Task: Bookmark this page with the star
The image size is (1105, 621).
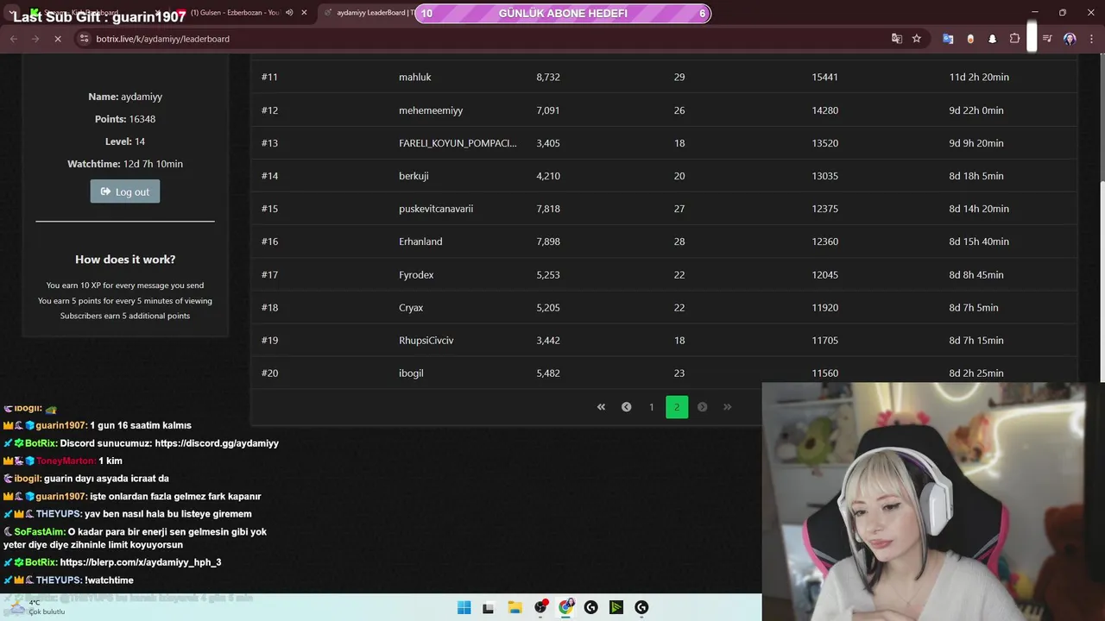Action: [x=917, y=39]
